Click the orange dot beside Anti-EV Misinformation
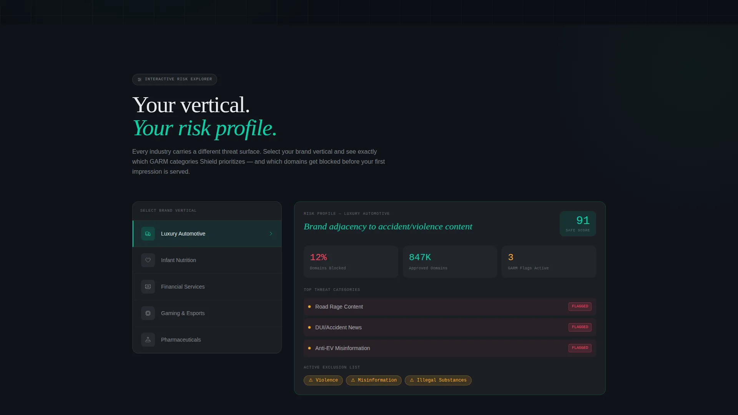Screen dimensions: 738x415 coord(309,348)
